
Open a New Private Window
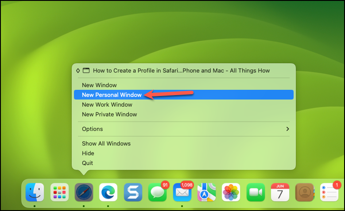[x=109, y=114]
